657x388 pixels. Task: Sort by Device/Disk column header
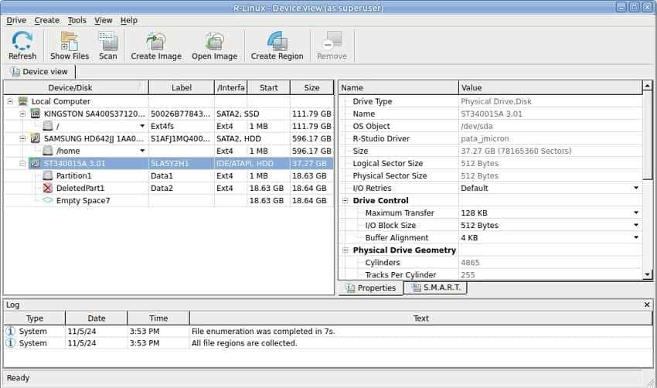[x=76, y=87]
